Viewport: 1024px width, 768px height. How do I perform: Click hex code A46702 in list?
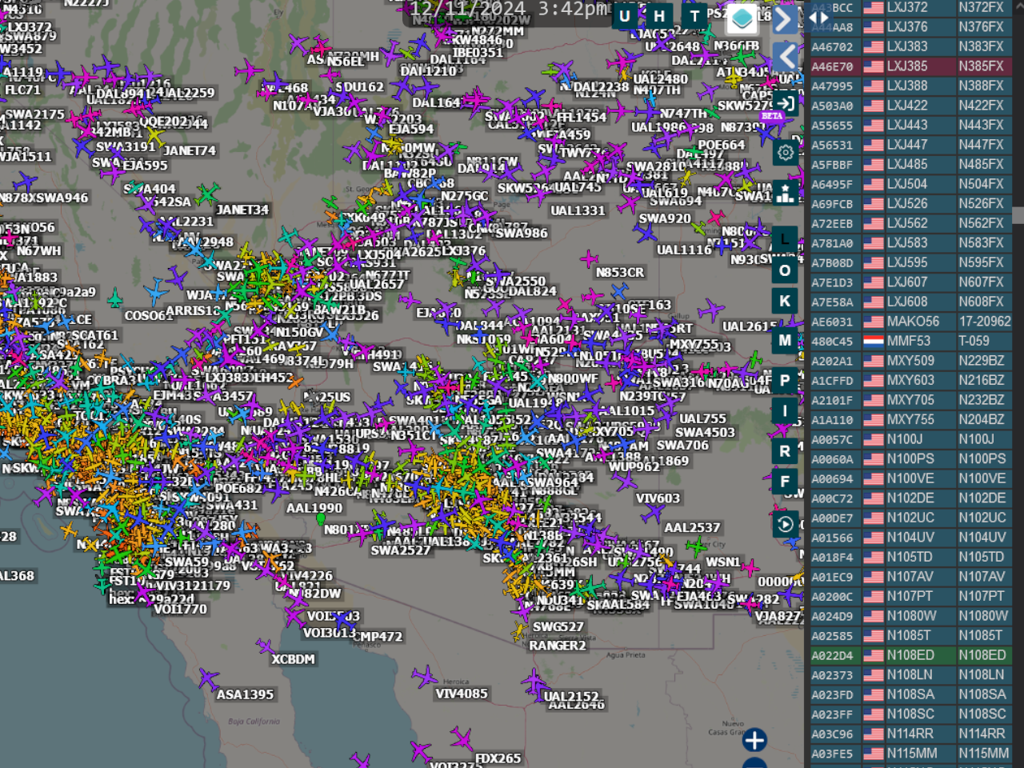tap(832, 47)
